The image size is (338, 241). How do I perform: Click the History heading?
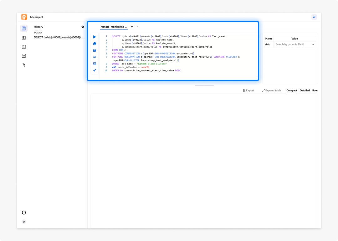click(38, 27)
